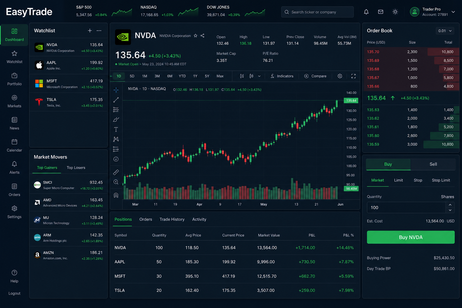Screen dimensions: 462x308
Task: Open Alerts in the sidebar
Action: [x=14, y=168]
